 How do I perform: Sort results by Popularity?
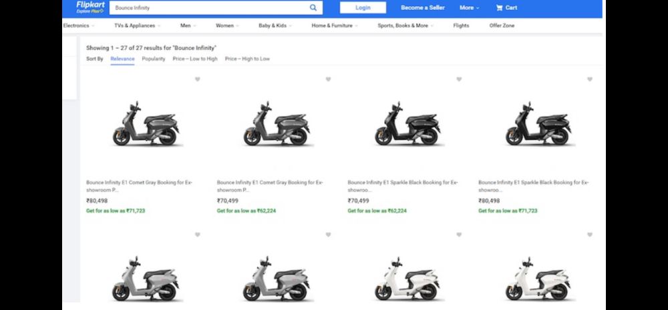coord(153,59)
